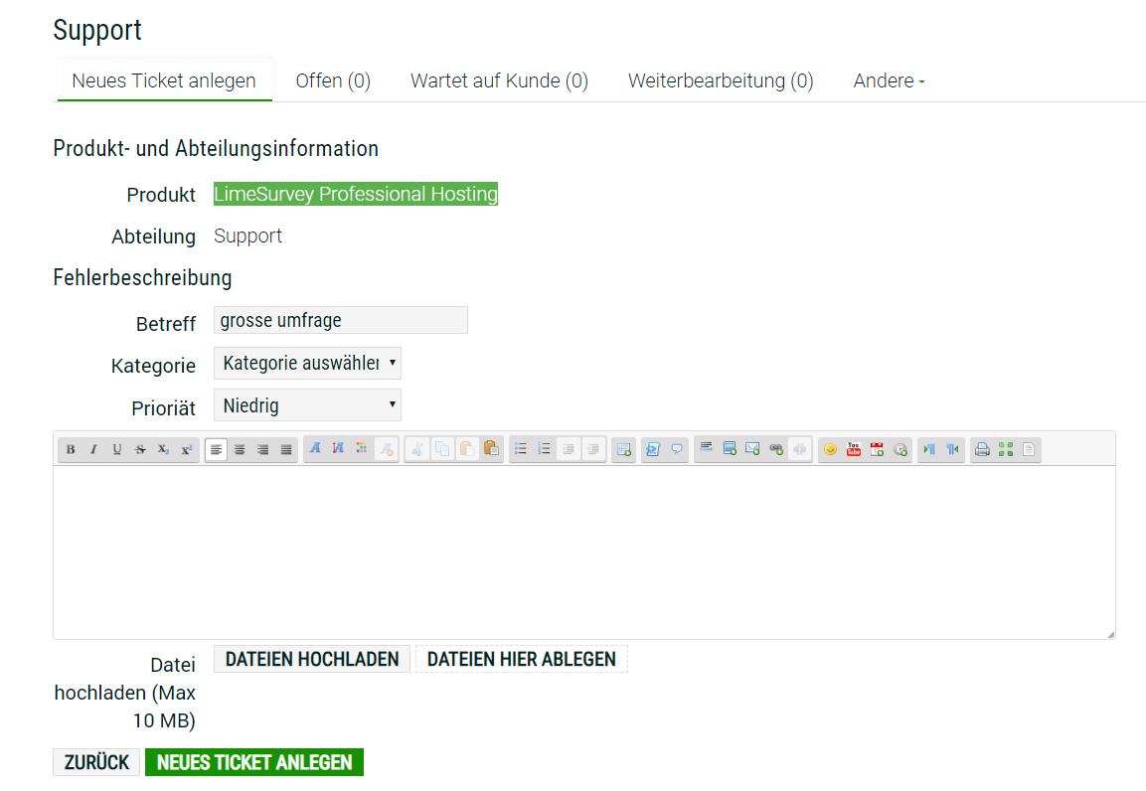The image size is (1146, 791).
Task: Open the Weiterbearbeitung (0) tab
Action: (721, 80)
